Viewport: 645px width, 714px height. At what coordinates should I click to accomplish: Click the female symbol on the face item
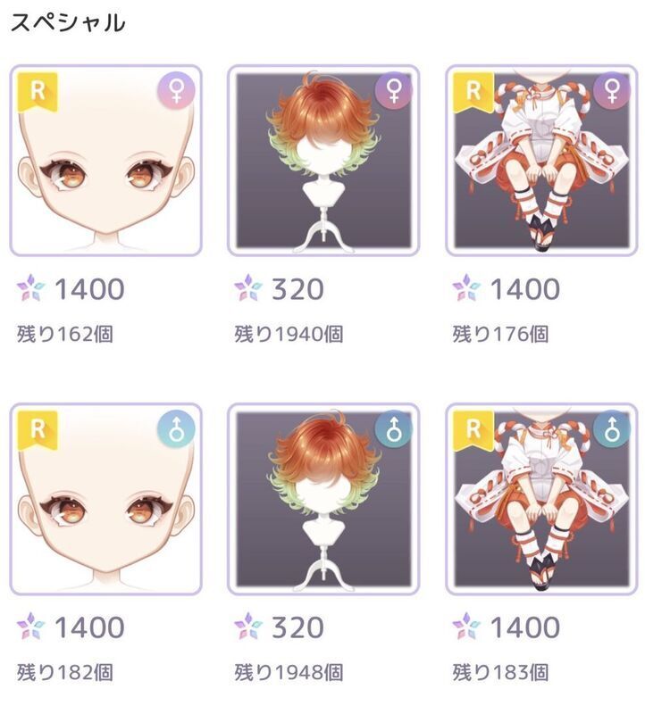(x=176, y=91)
